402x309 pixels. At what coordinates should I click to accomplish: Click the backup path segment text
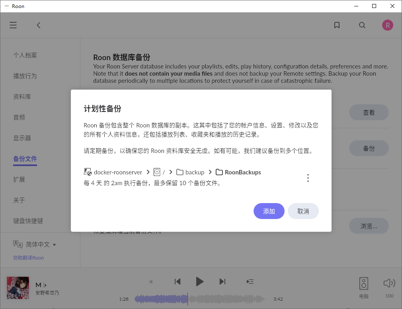click(x=195, y=172)
